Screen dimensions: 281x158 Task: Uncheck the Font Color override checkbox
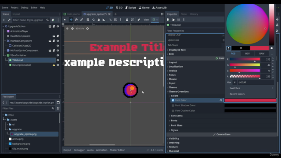click(x=173, y=101)
